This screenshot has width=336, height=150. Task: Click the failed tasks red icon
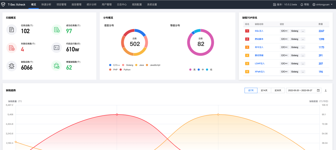(x=12, y=48)
